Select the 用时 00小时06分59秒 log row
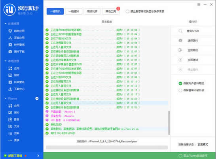216x159 pixels. pyautogui.click(x=106, y=133)
